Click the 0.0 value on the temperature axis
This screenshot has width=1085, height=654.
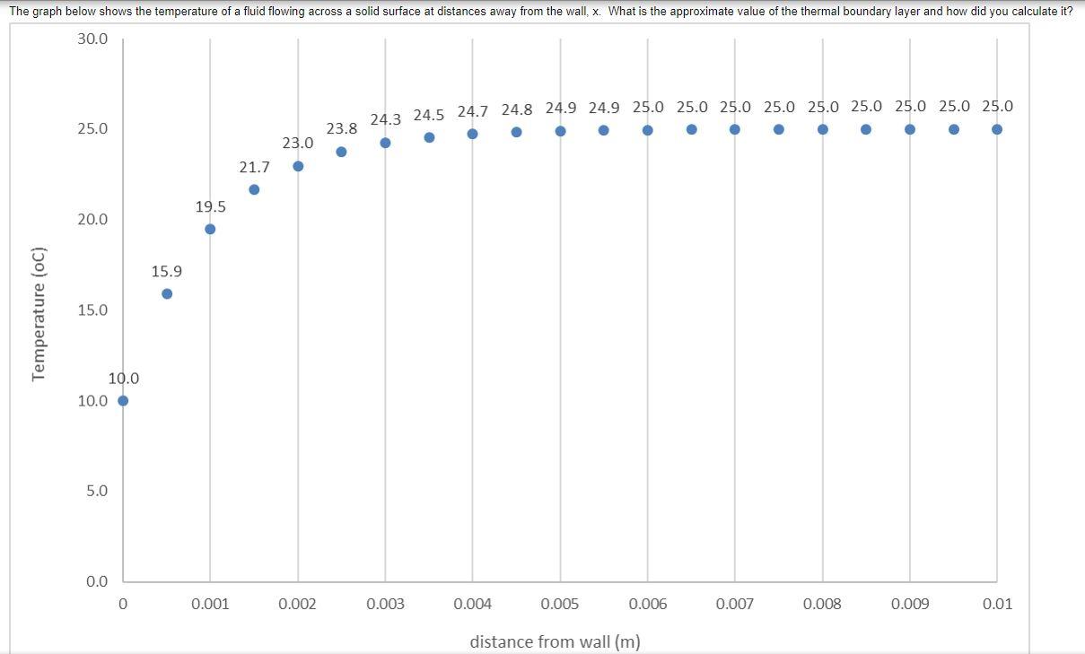pos(96,581)
